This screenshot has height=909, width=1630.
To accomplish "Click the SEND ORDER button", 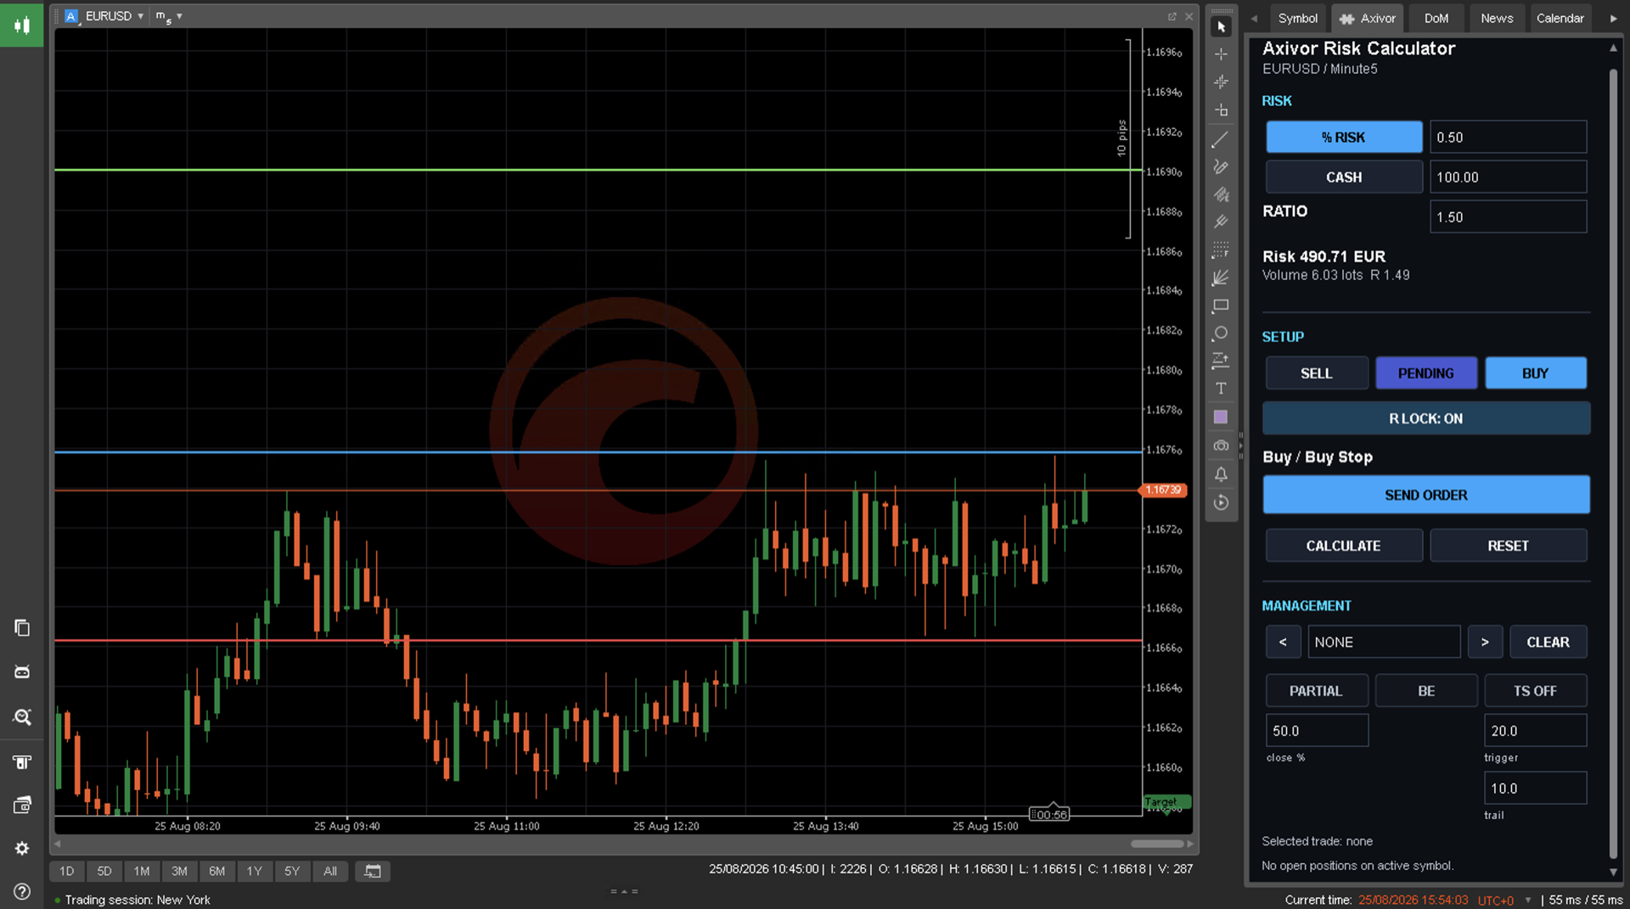I will point(1426,494).
